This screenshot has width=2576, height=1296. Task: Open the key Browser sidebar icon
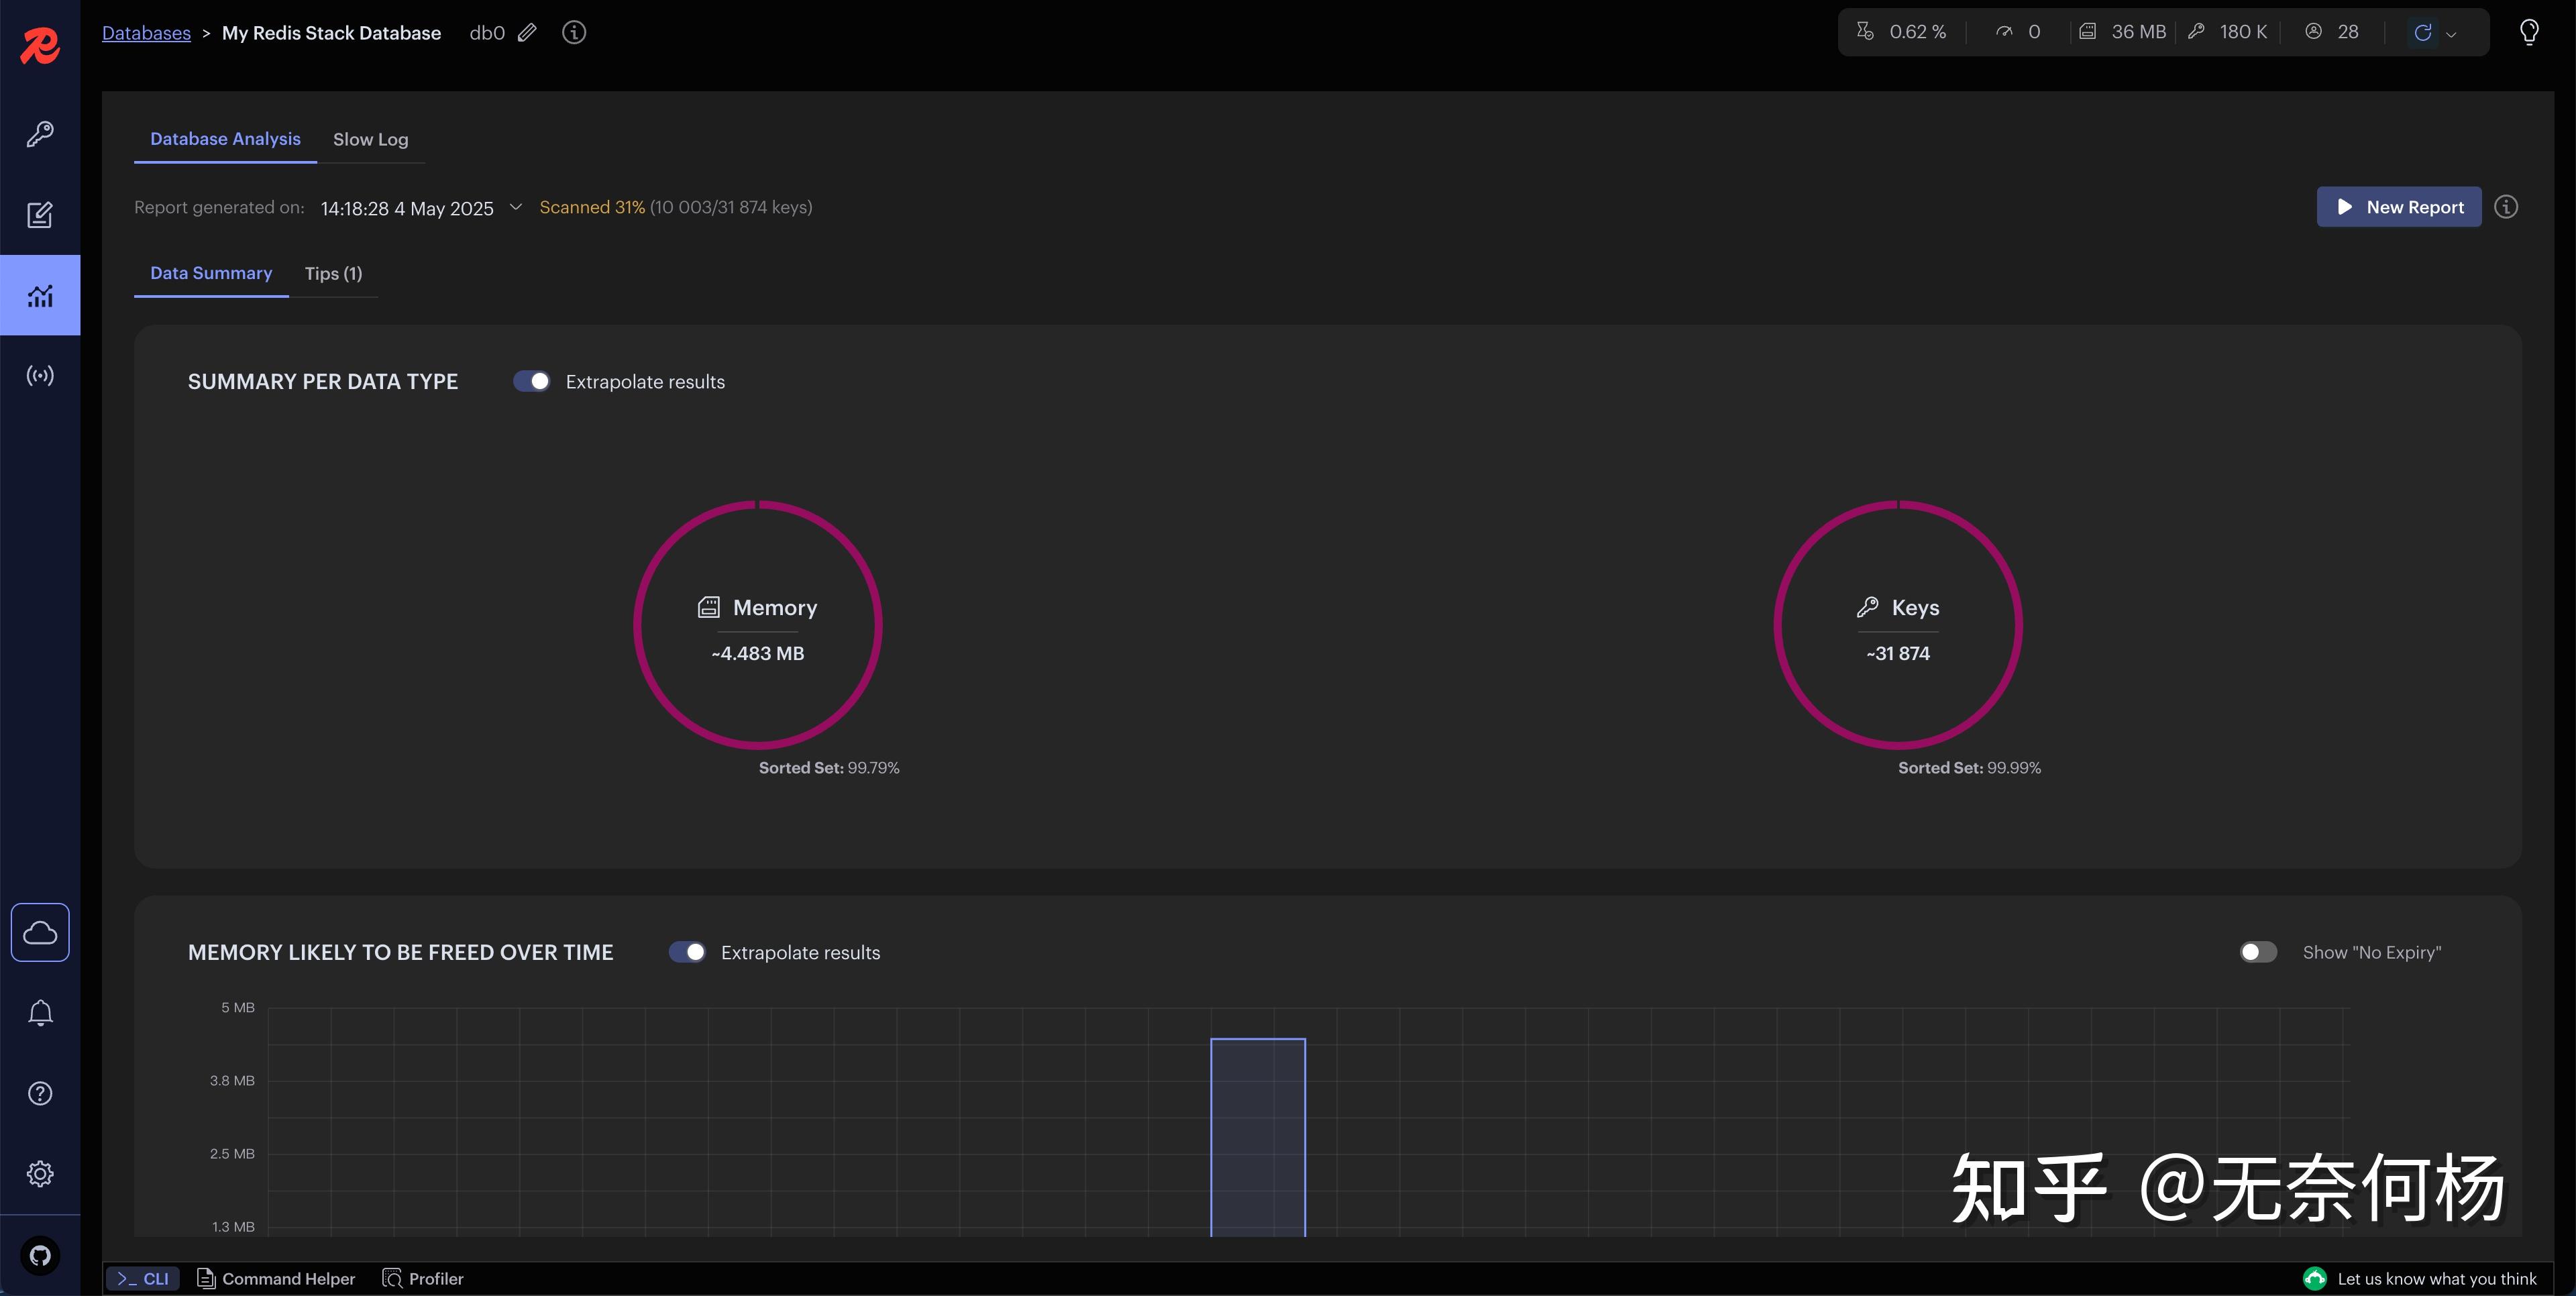tap(40, 134)
